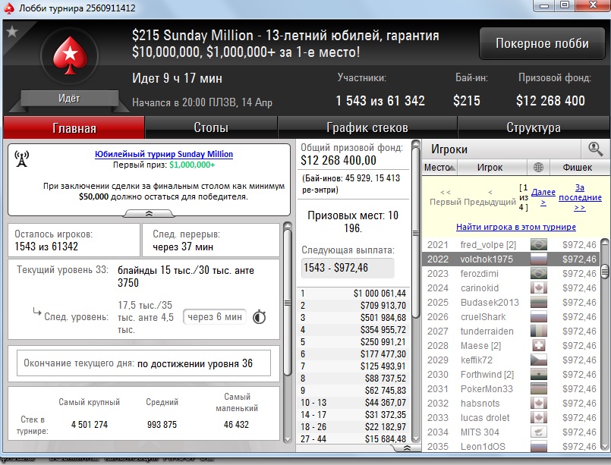The width and height of the screenshot is (611, 465).
Task: Select player row habsnots
Action: (x=512, y=403)
